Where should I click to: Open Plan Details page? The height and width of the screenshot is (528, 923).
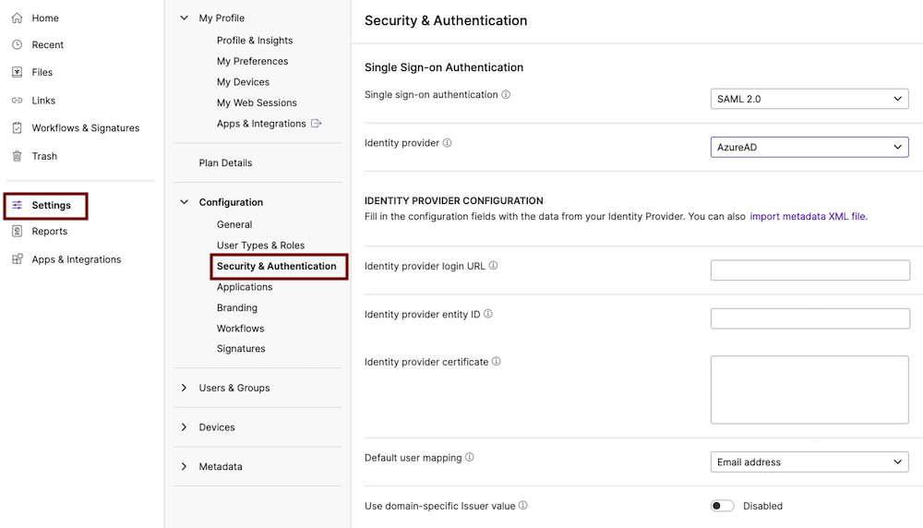(x=225, y=162)
